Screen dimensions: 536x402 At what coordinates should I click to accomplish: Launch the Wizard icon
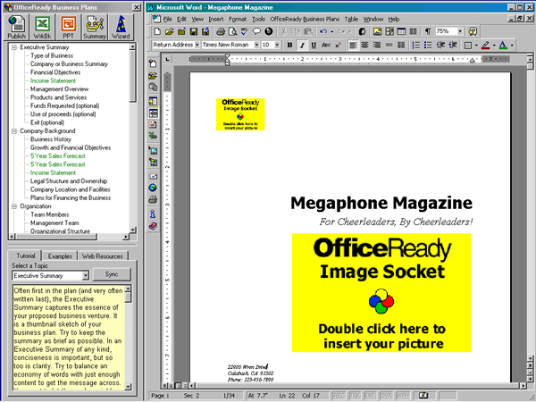click(121, 27)
